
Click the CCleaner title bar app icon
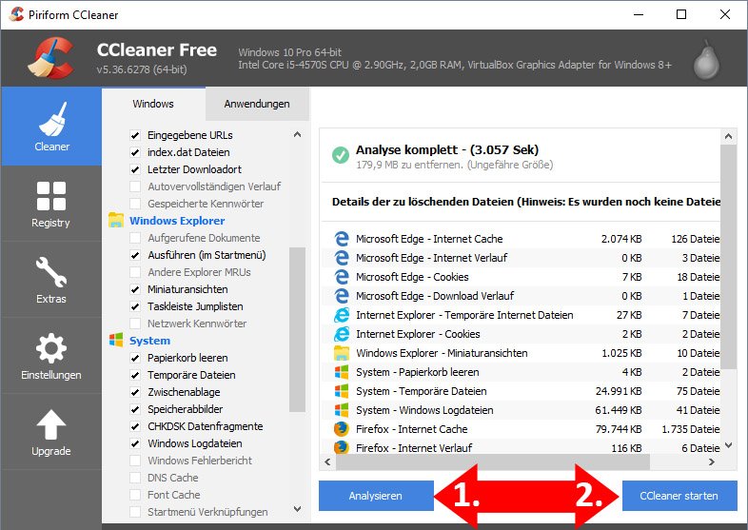16,14
